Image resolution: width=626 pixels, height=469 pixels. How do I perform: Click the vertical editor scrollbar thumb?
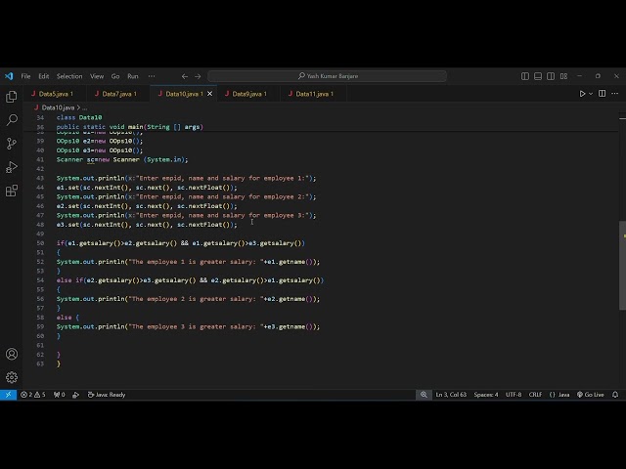(622, 265)
